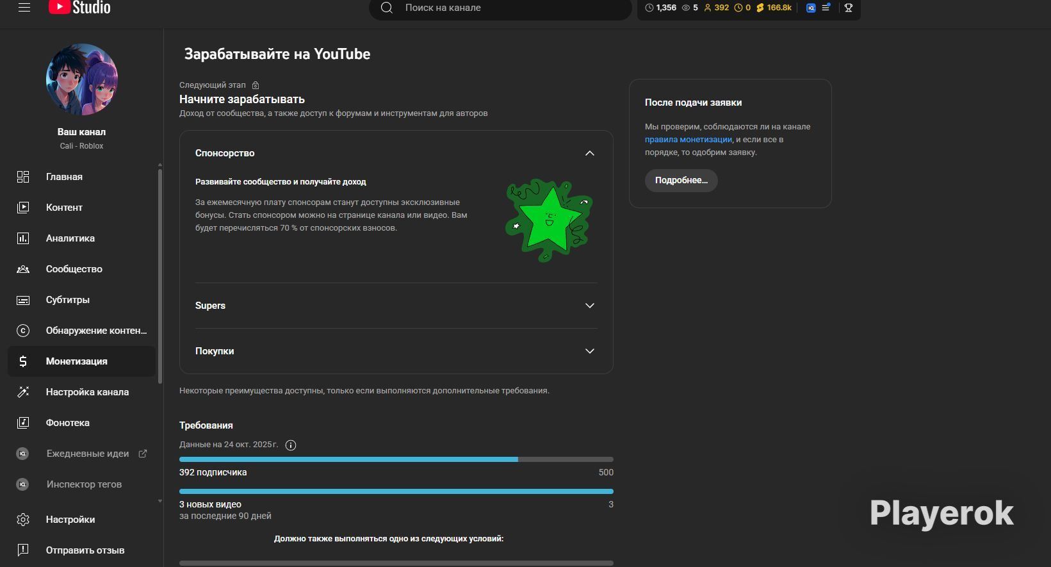Follow the правила монетизации link
This screenshot has height=567, width=1051.
click(688, 140)
